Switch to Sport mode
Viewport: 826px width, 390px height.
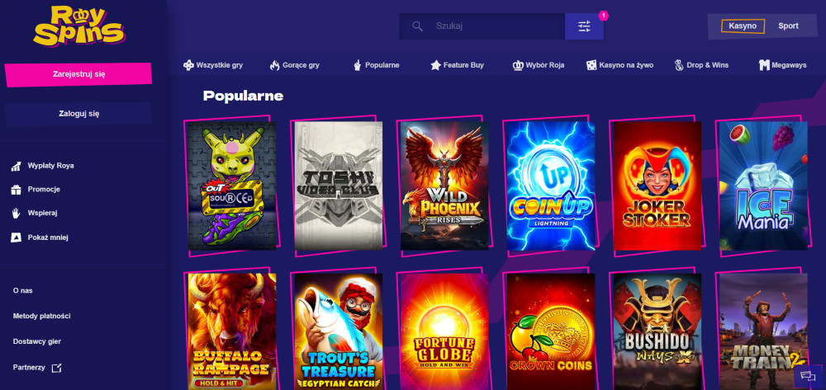point(788,26)
